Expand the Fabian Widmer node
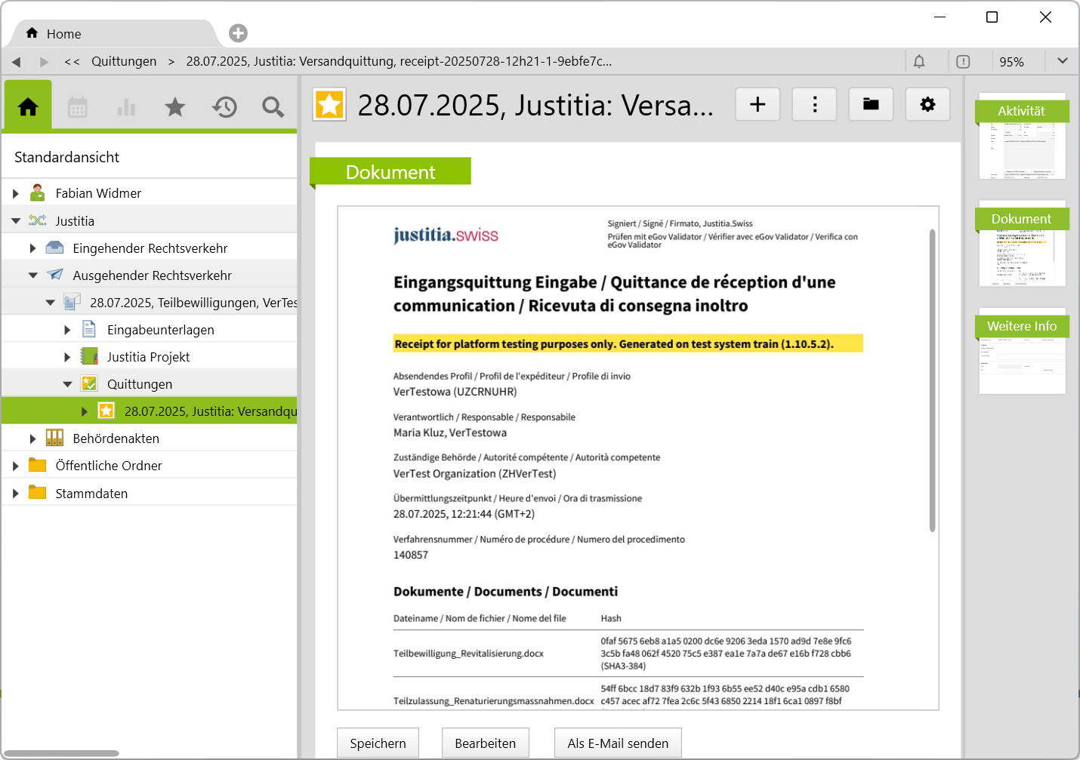This screenshot has height=760, width=1080. point(15,193)
